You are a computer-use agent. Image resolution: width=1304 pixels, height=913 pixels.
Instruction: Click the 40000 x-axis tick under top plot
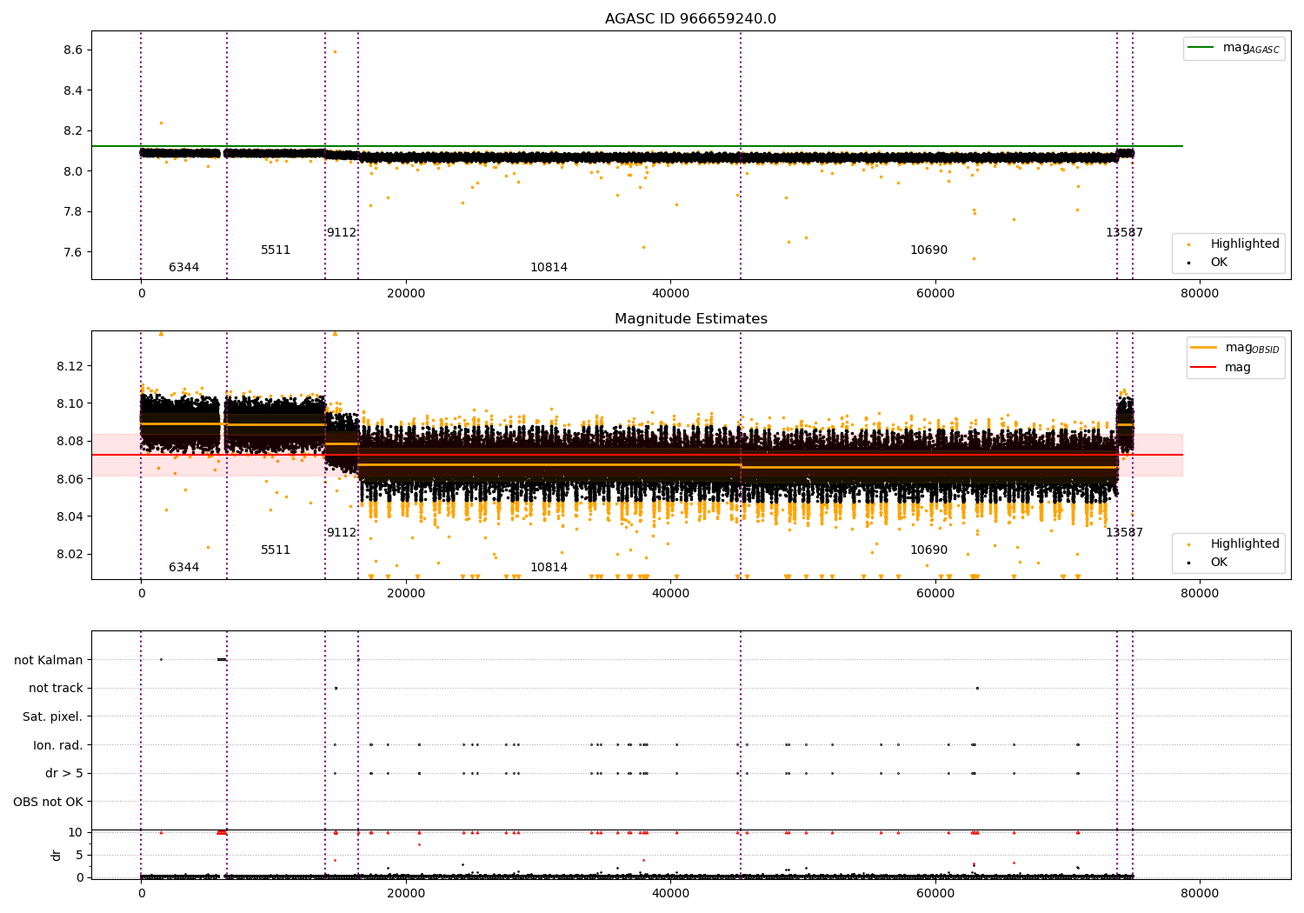click(670, 294)
